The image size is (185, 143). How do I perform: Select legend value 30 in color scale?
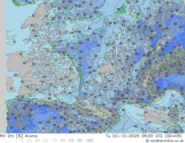pos(29,141)
